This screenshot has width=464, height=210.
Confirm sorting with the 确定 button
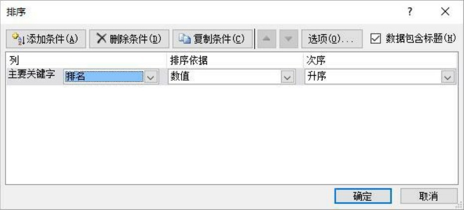point(363,196)
